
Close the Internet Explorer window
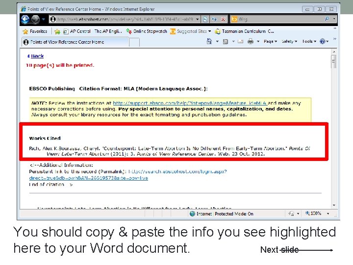331,9
